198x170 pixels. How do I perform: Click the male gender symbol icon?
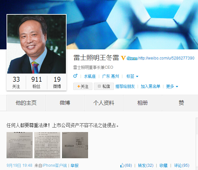point(75,76)
